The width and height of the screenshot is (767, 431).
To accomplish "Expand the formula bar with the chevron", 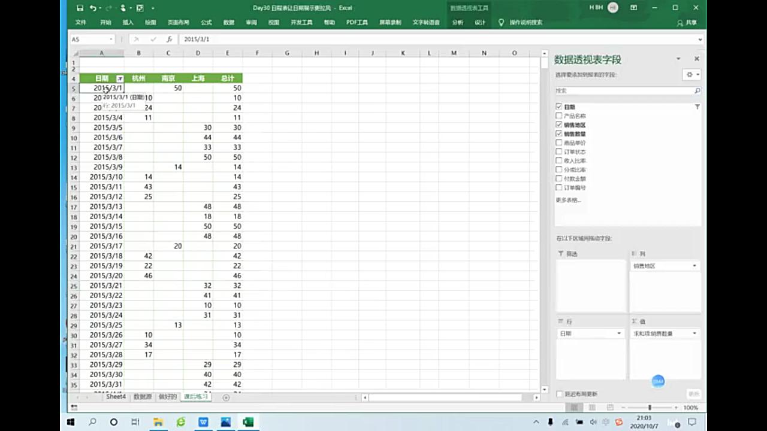I will tap(700, 40).
